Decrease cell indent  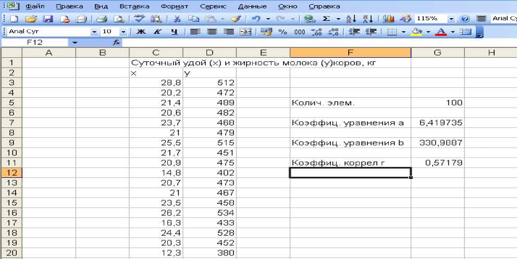point(354,32)
